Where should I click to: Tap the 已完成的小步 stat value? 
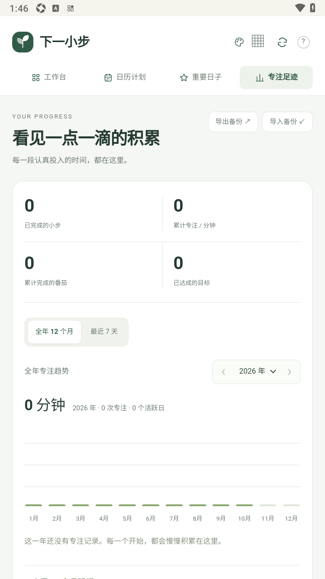[29, 206]
